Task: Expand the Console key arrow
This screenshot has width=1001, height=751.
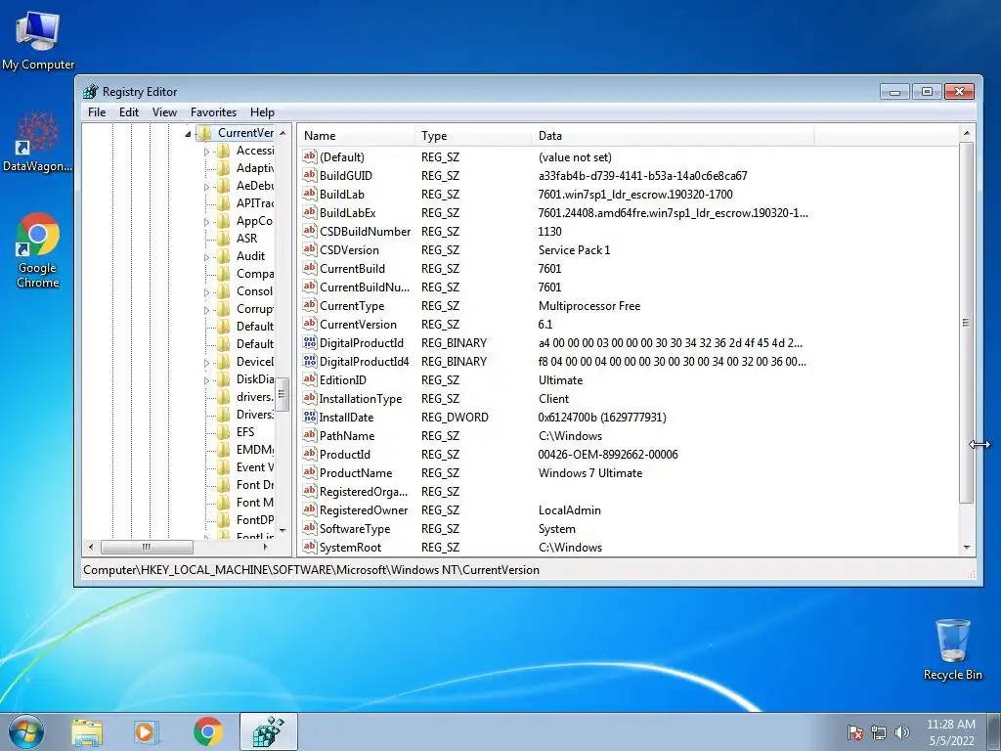Action: coord(206,291)
